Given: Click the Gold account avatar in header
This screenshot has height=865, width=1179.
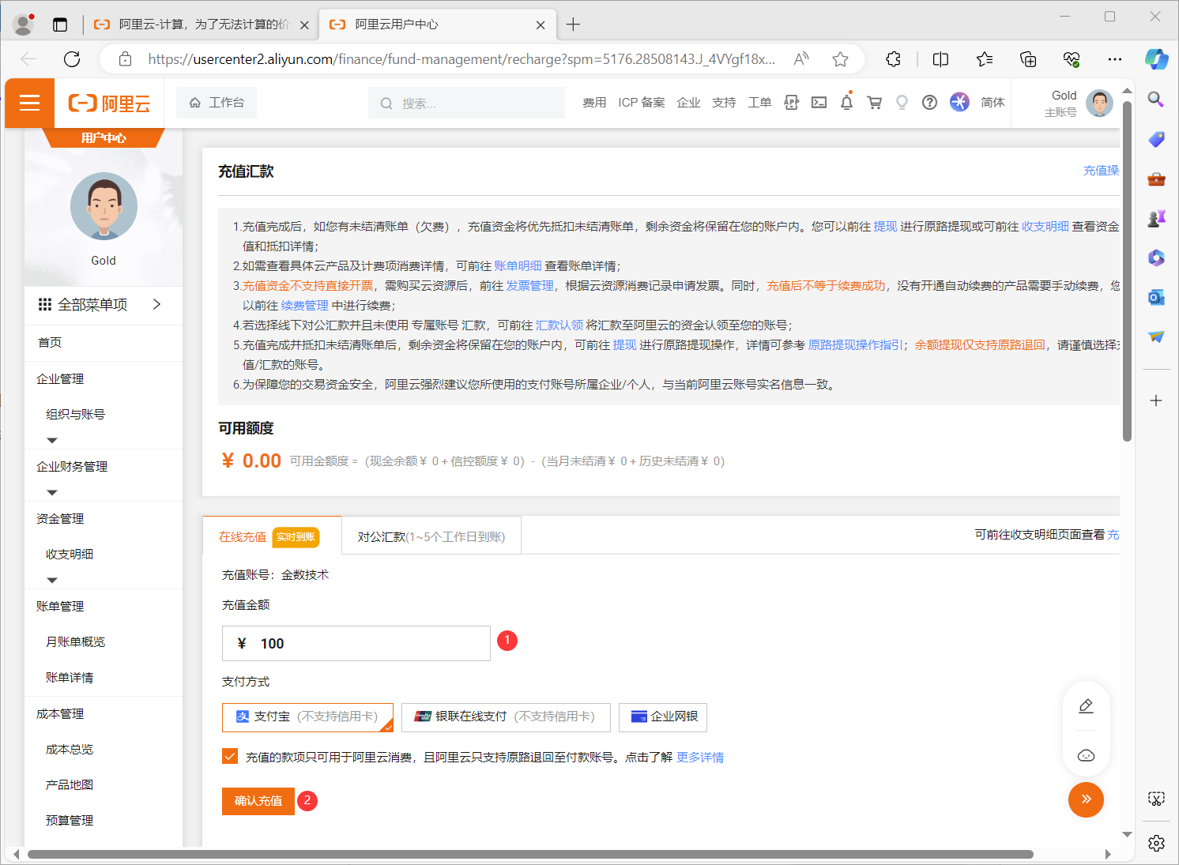Looking at the screenshot, I should tap(1099, 103).
